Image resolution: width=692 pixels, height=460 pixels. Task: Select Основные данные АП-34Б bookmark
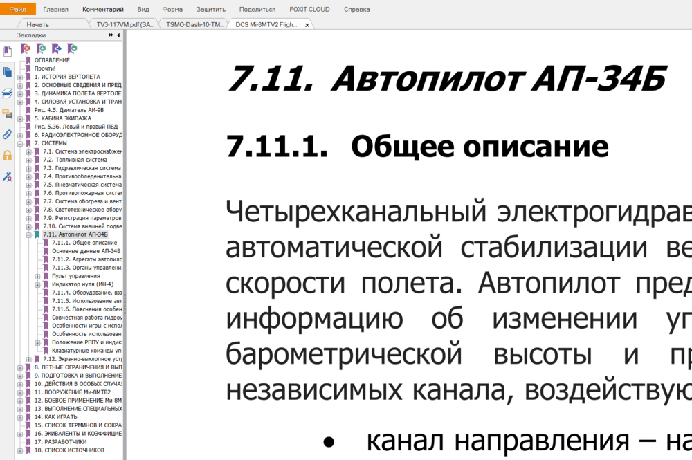click(86, 251)
